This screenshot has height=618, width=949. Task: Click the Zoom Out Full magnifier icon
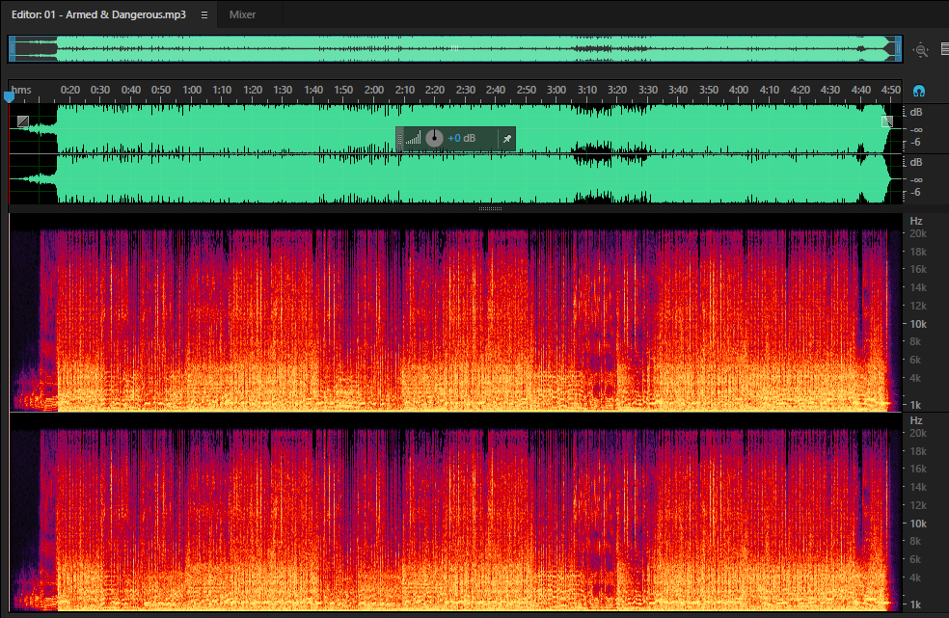(921, 50)
